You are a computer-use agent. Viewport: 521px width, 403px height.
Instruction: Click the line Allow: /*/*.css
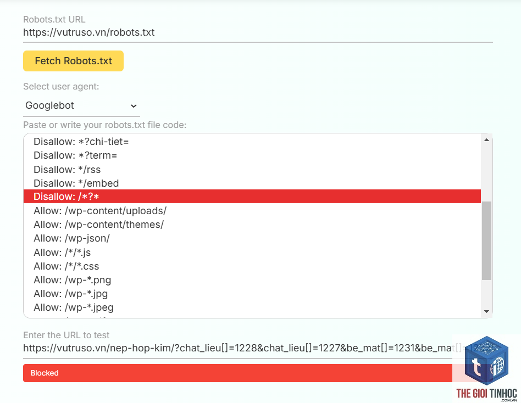(x=66, y=266)
